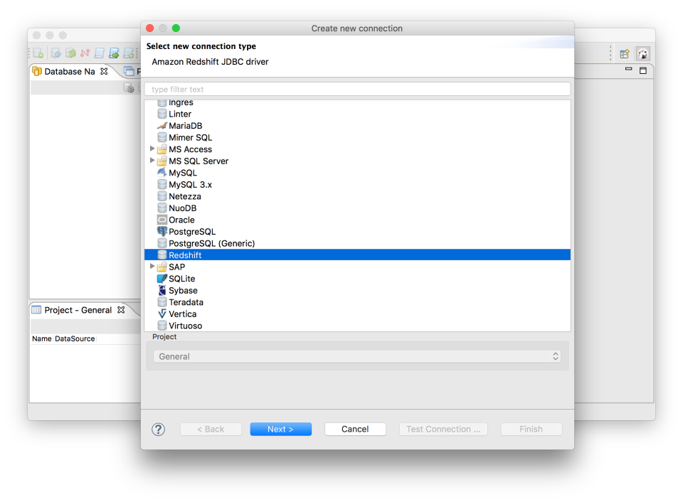Select Linter in driver list
683x502 pixels.
coord(180,114)
